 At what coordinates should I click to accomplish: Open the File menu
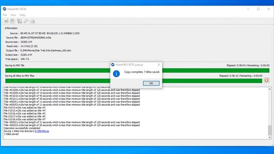pos(5,15)
